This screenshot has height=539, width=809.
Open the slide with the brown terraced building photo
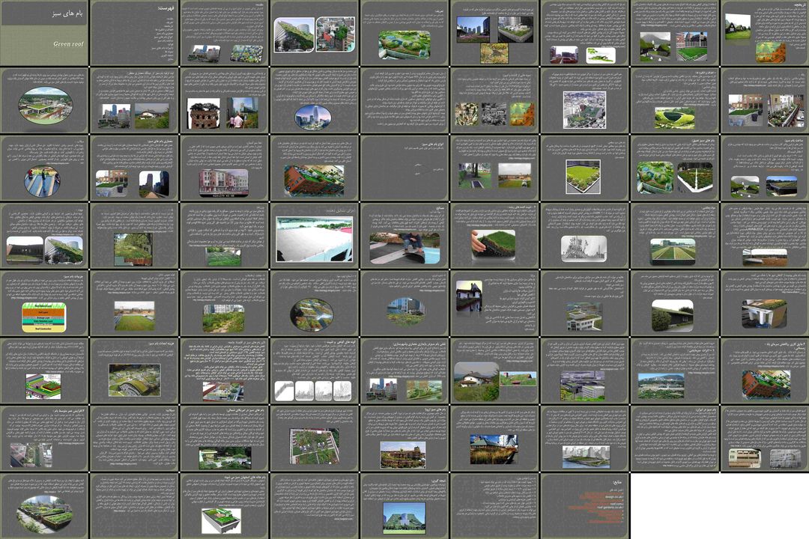[404, 439]
